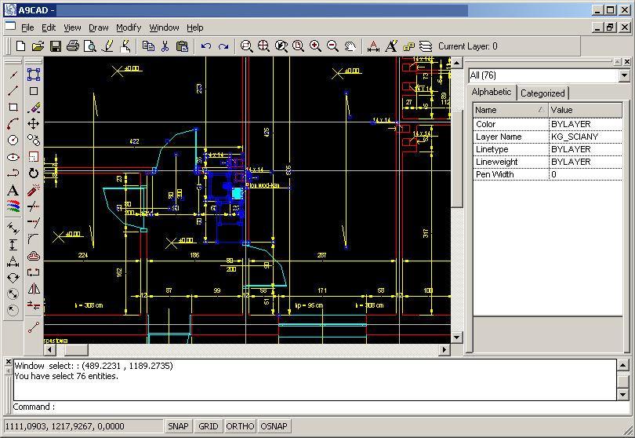This screenshot has height=438, width=635.
Task: Click the Zoom Out minus magnifier
Action: click(332, 46)
